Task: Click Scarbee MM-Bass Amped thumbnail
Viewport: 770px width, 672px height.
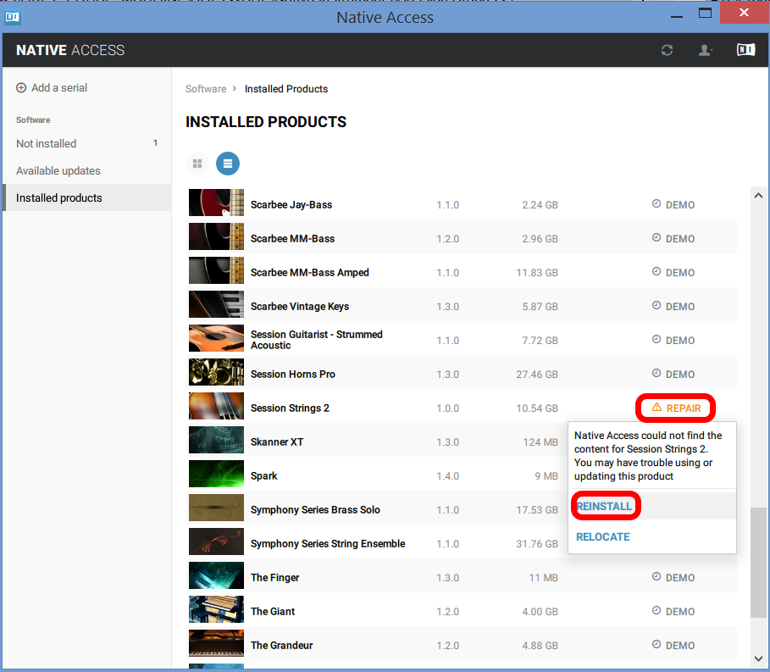Action: tap(216, 270)
